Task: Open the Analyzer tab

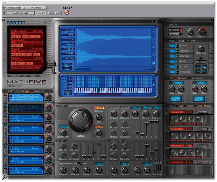Action: point(15,76)
